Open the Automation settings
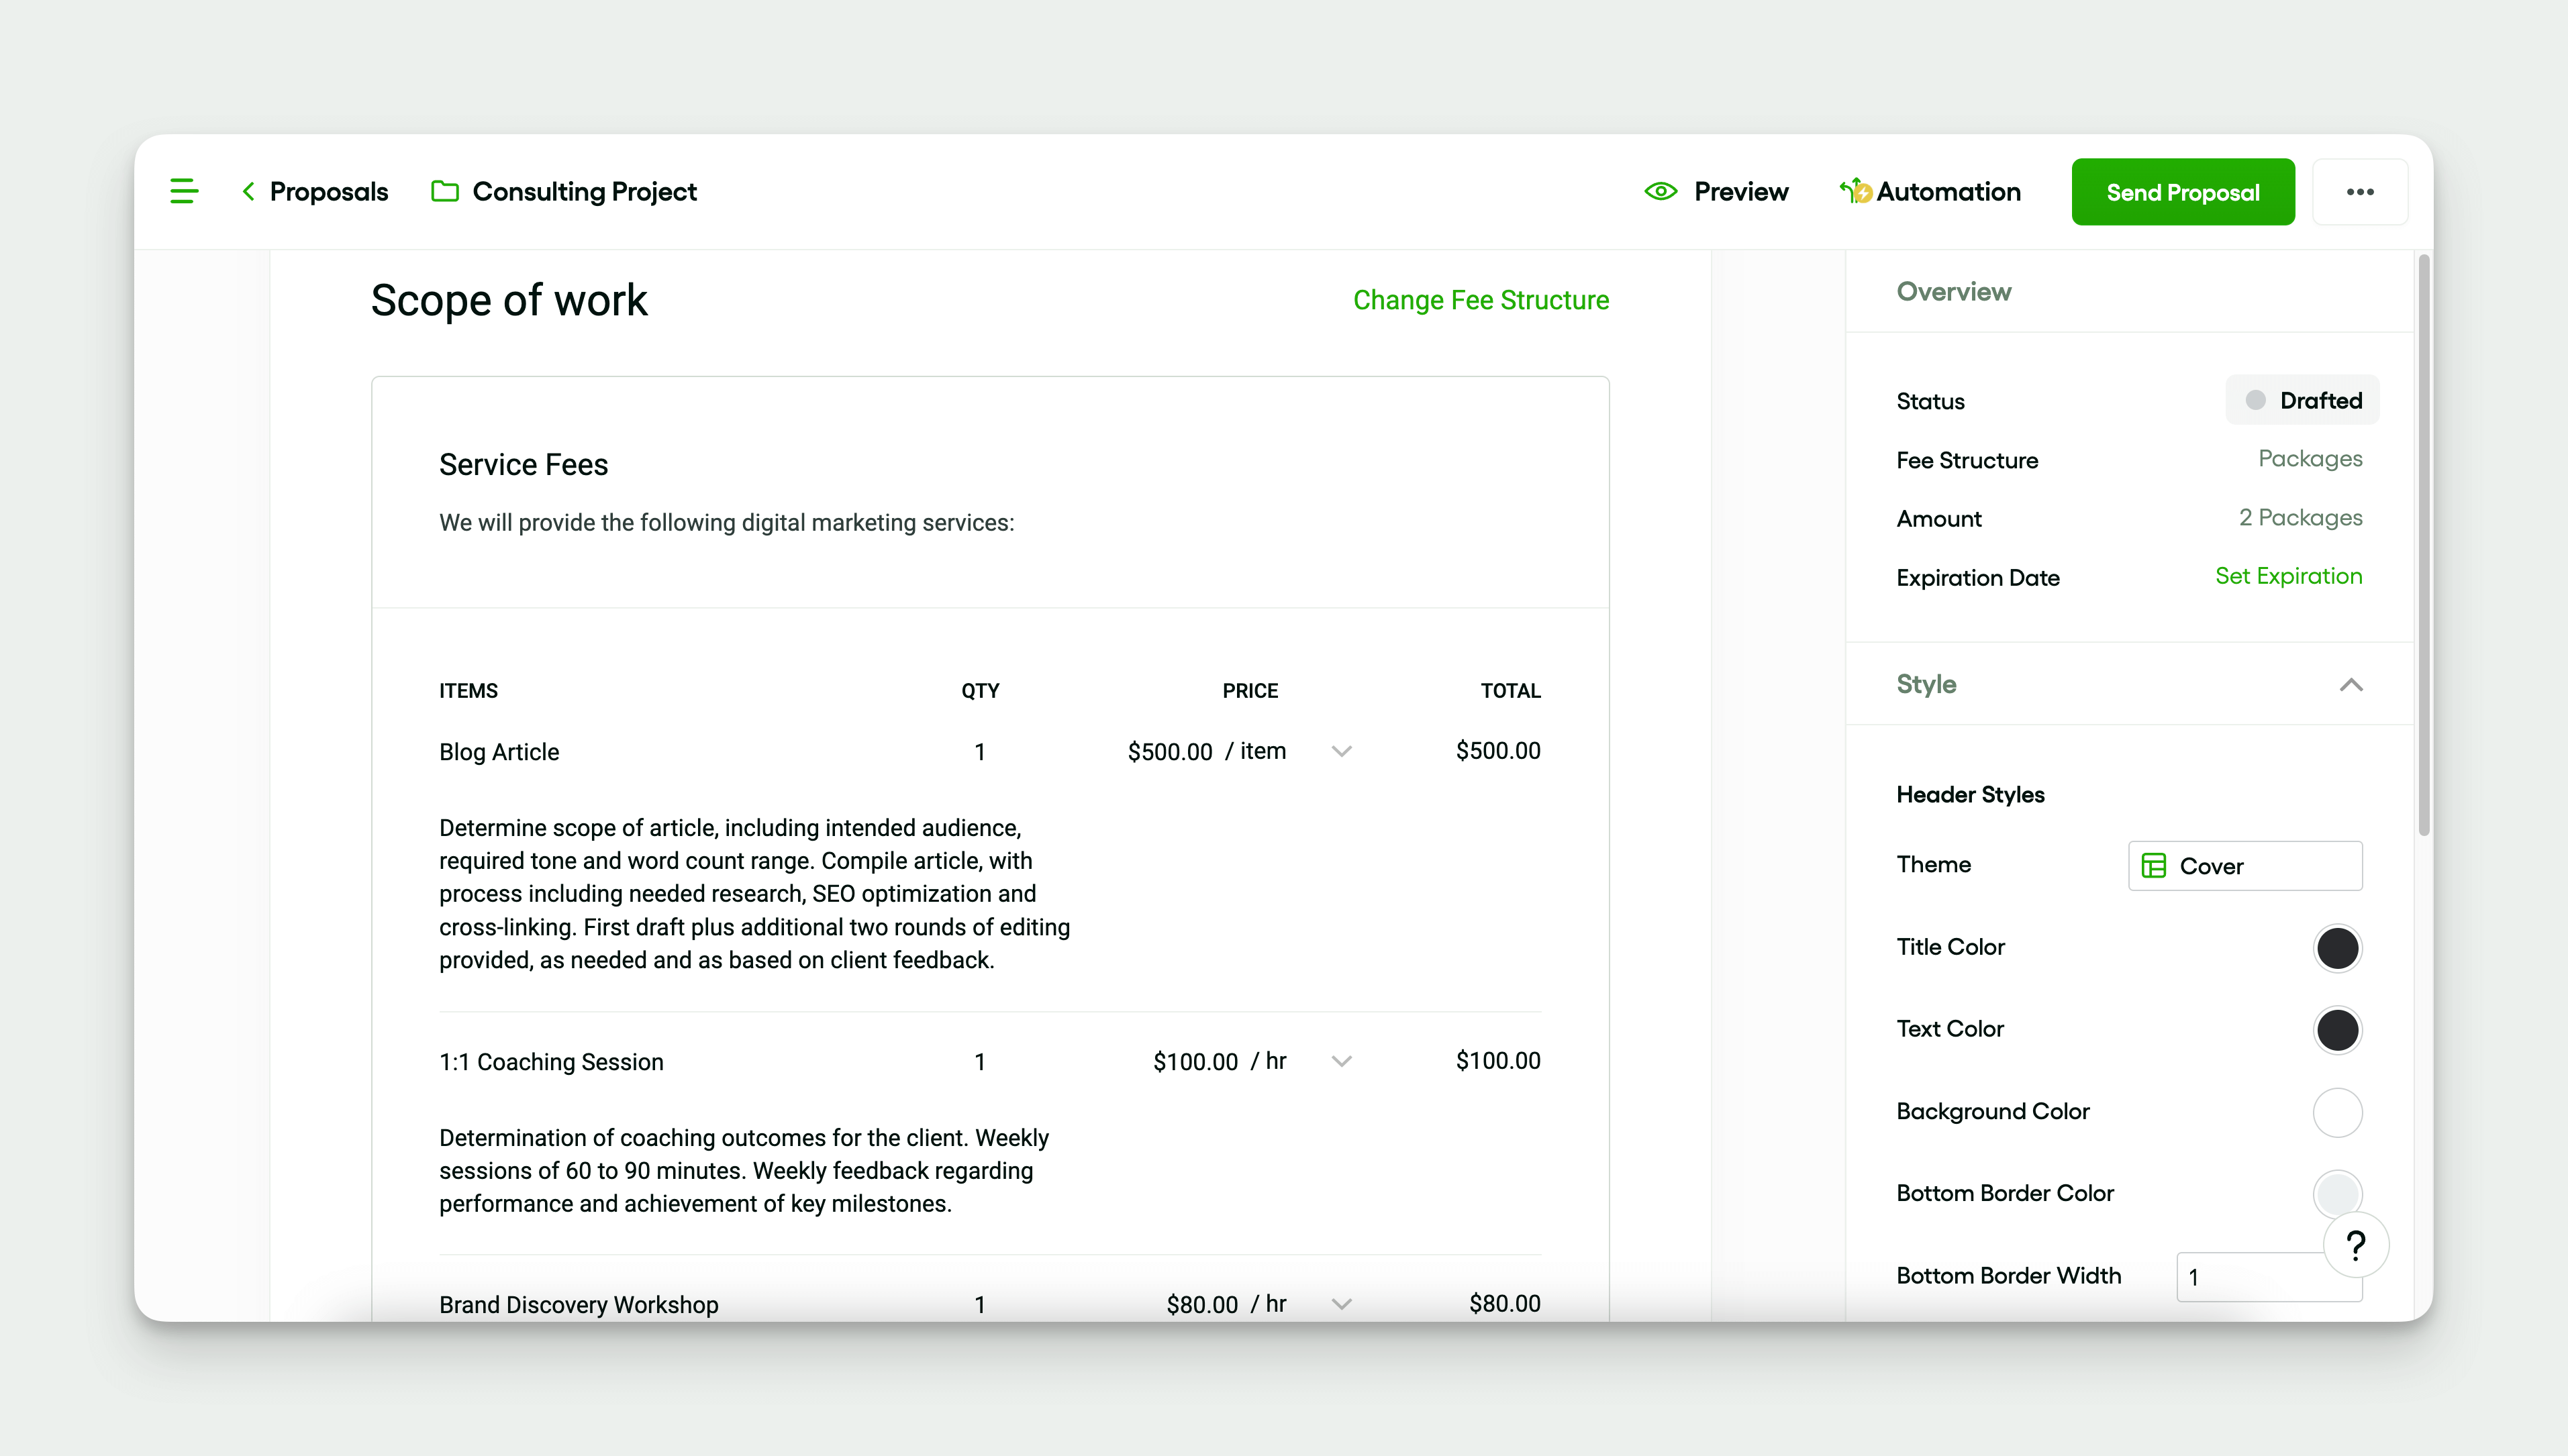 click(x=1930, y=191)
